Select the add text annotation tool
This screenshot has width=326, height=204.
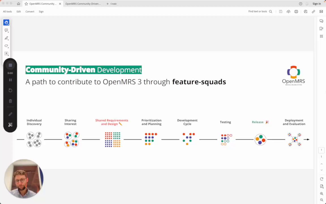pyautogui.click(x=6, y=54)
